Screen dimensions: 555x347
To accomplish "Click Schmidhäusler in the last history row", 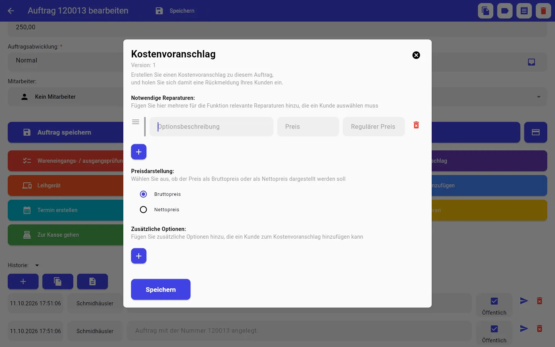I will point(95,331).
